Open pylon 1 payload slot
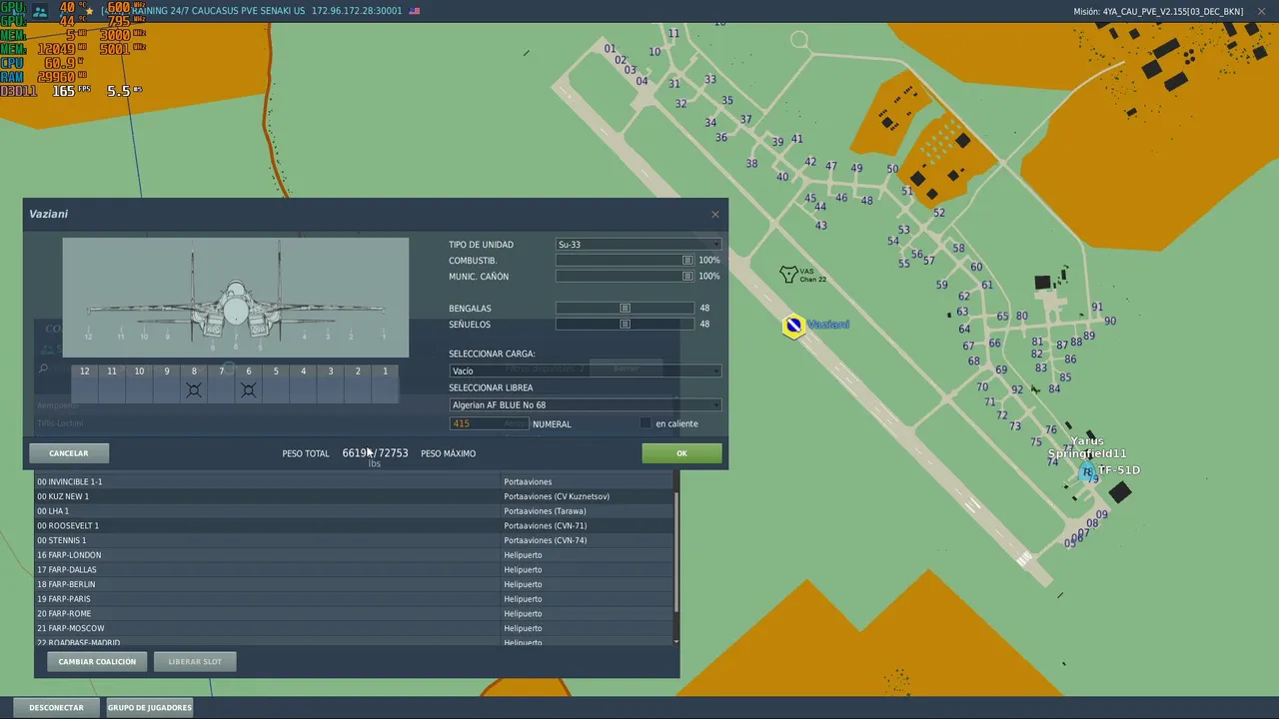 (385, 383)
